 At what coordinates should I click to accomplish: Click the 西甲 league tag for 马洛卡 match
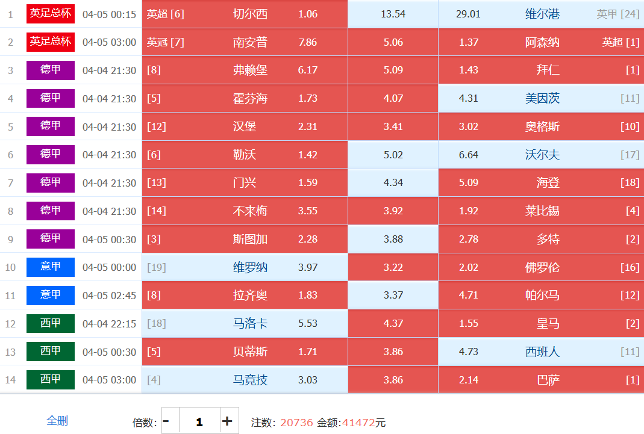click(51, 324)
